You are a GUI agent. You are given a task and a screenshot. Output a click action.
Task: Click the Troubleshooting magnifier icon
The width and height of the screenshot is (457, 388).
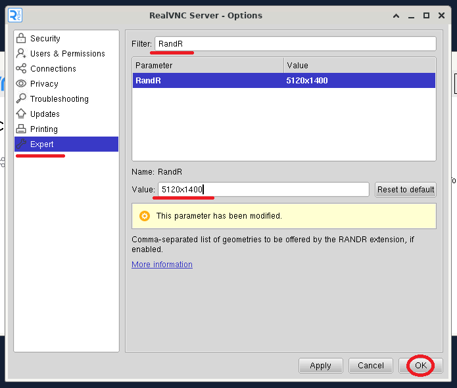tap(21, 98)
